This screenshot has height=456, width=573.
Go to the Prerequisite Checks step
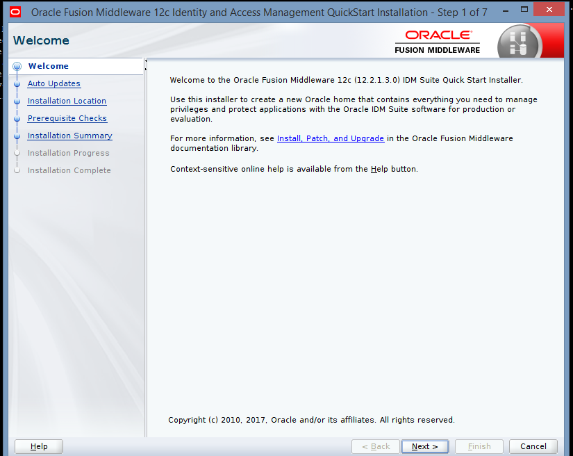coord(67,118)
